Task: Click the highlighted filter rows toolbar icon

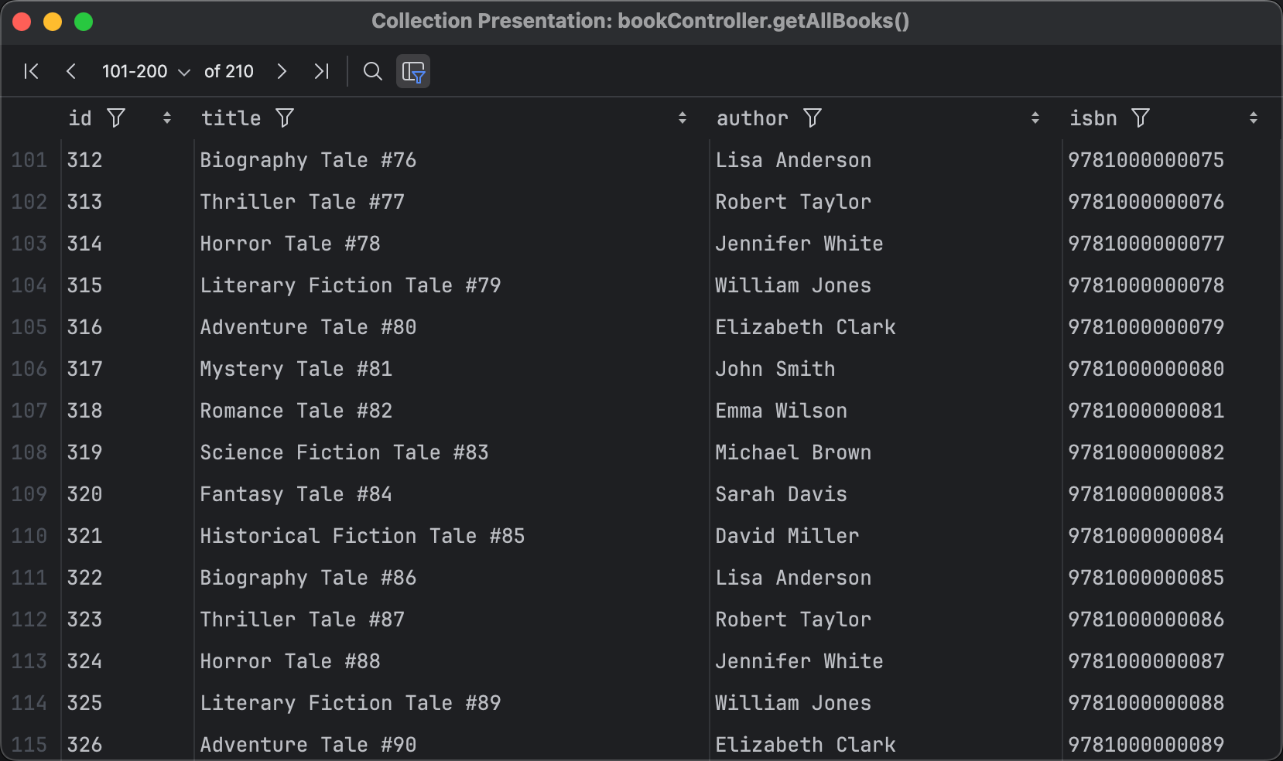Action: 413,71
